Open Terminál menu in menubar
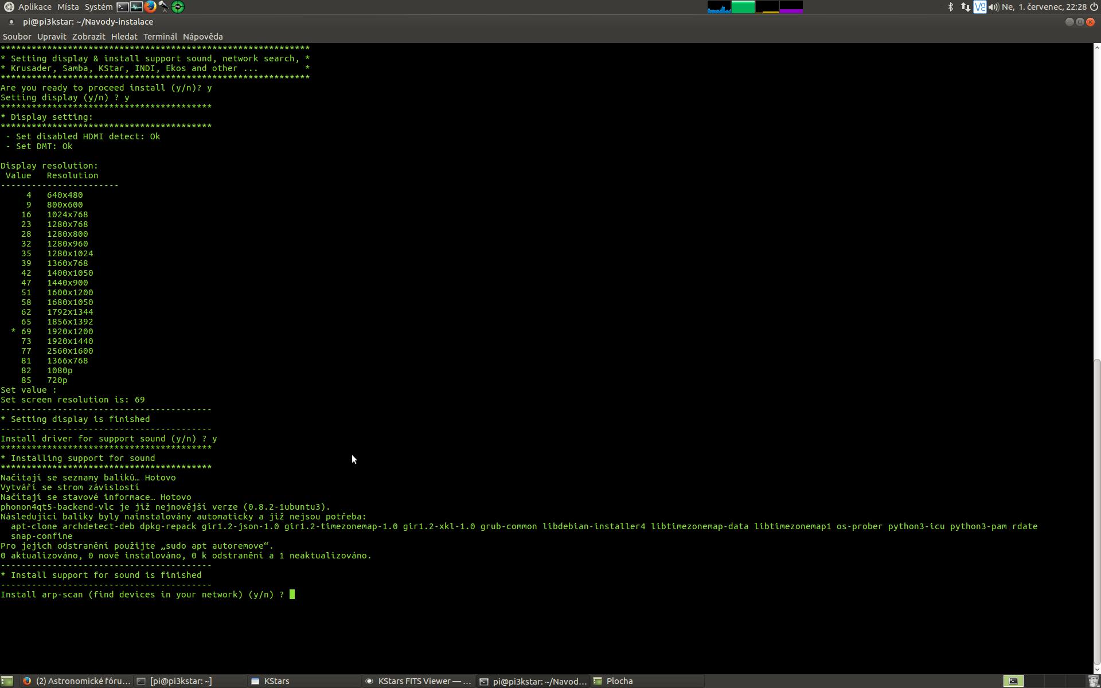The image size is (1101, 688). point(160,37)
